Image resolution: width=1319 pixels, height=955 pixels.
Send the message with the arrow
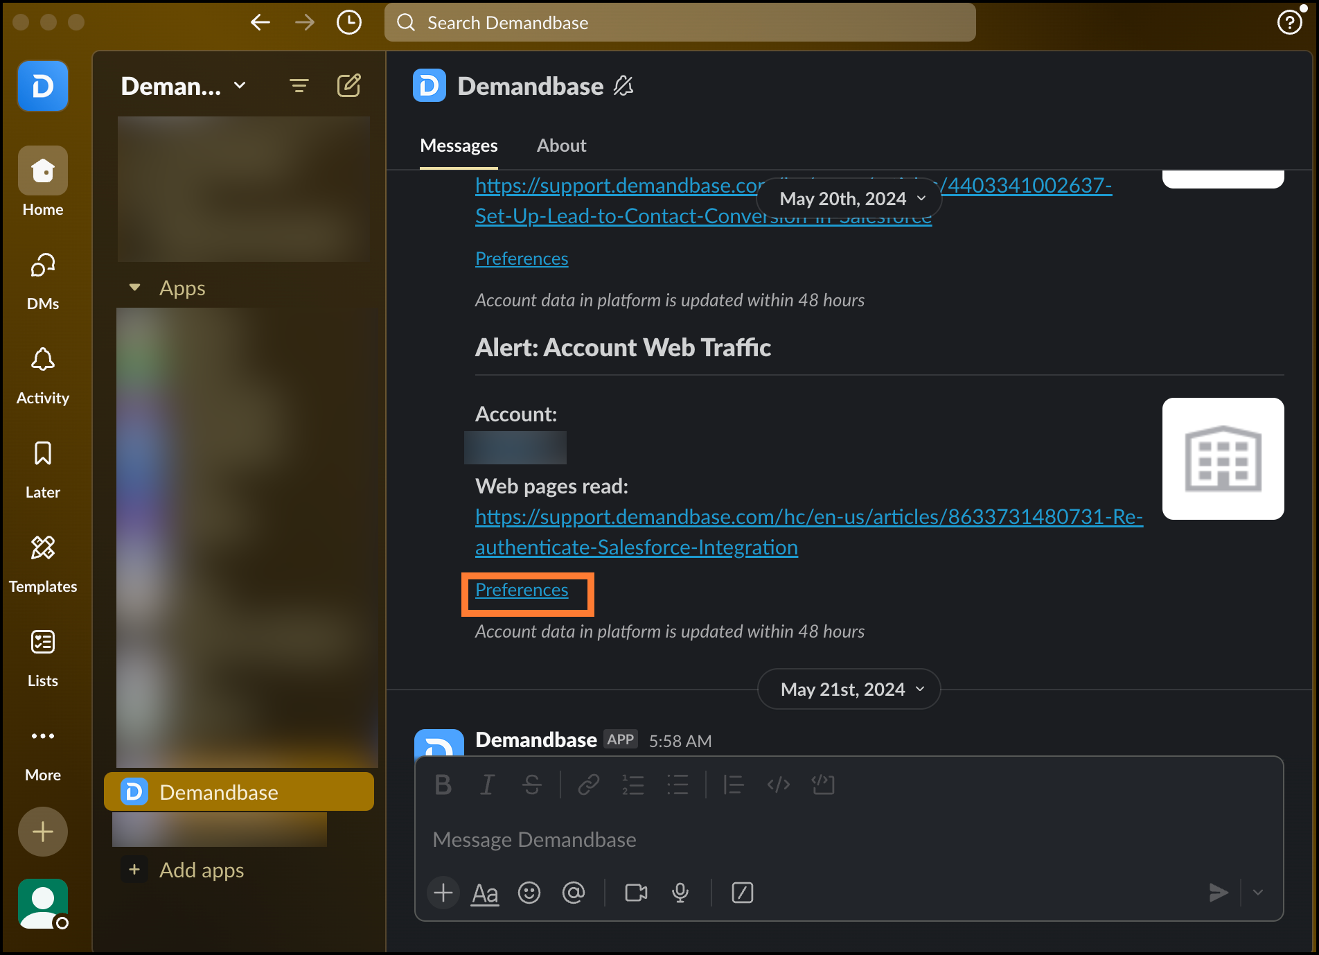pyautogui.click(x=1218, y=893)
